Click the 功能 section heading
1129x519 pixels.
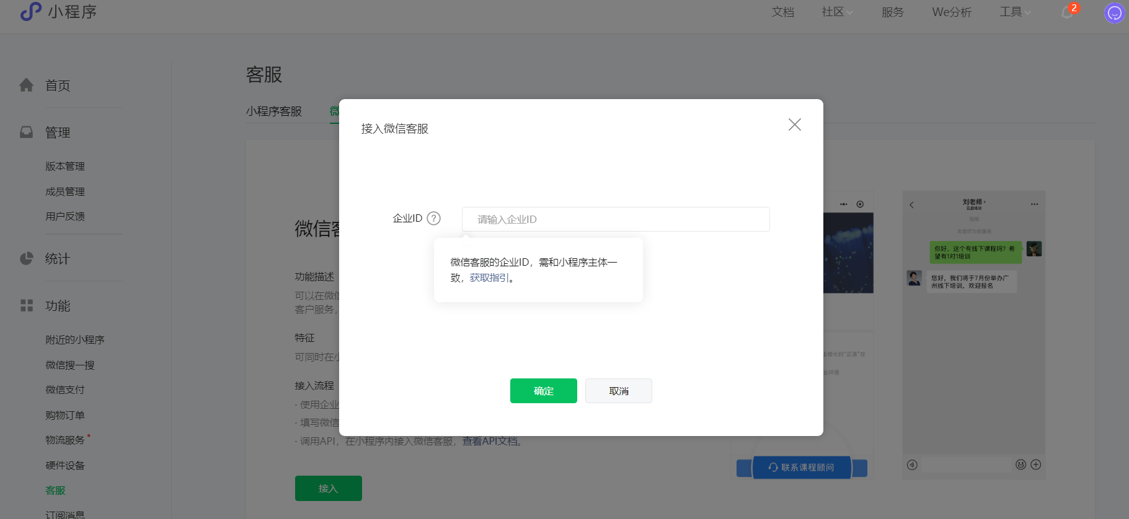point(58,306)
